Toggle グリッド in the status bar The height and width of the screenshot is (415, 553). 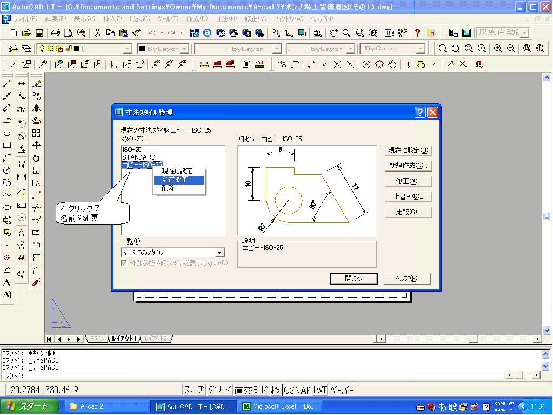coord(219,390)
